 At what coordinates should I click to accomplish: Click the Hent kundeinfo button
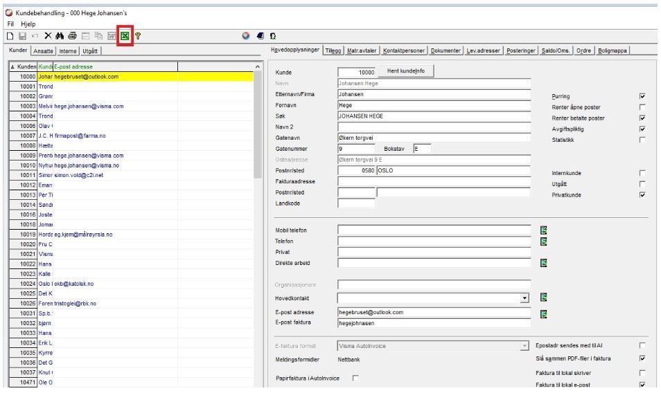coord(406,71)
